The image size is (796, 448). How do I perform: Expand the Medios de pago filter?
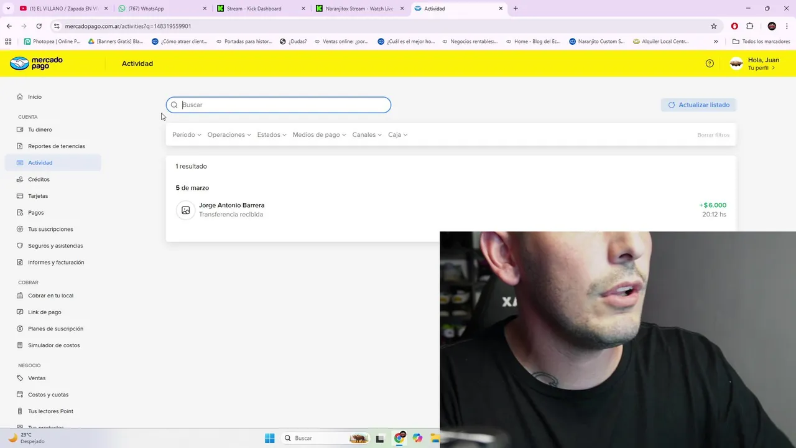pyautogui.click(x=319, y=134)
